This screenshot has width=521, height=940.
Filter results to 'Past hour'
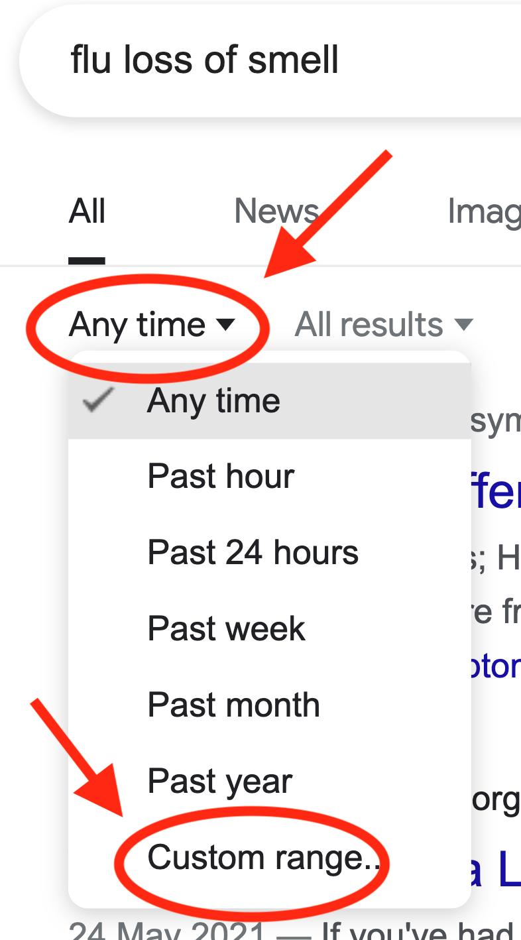coord(221,477)
